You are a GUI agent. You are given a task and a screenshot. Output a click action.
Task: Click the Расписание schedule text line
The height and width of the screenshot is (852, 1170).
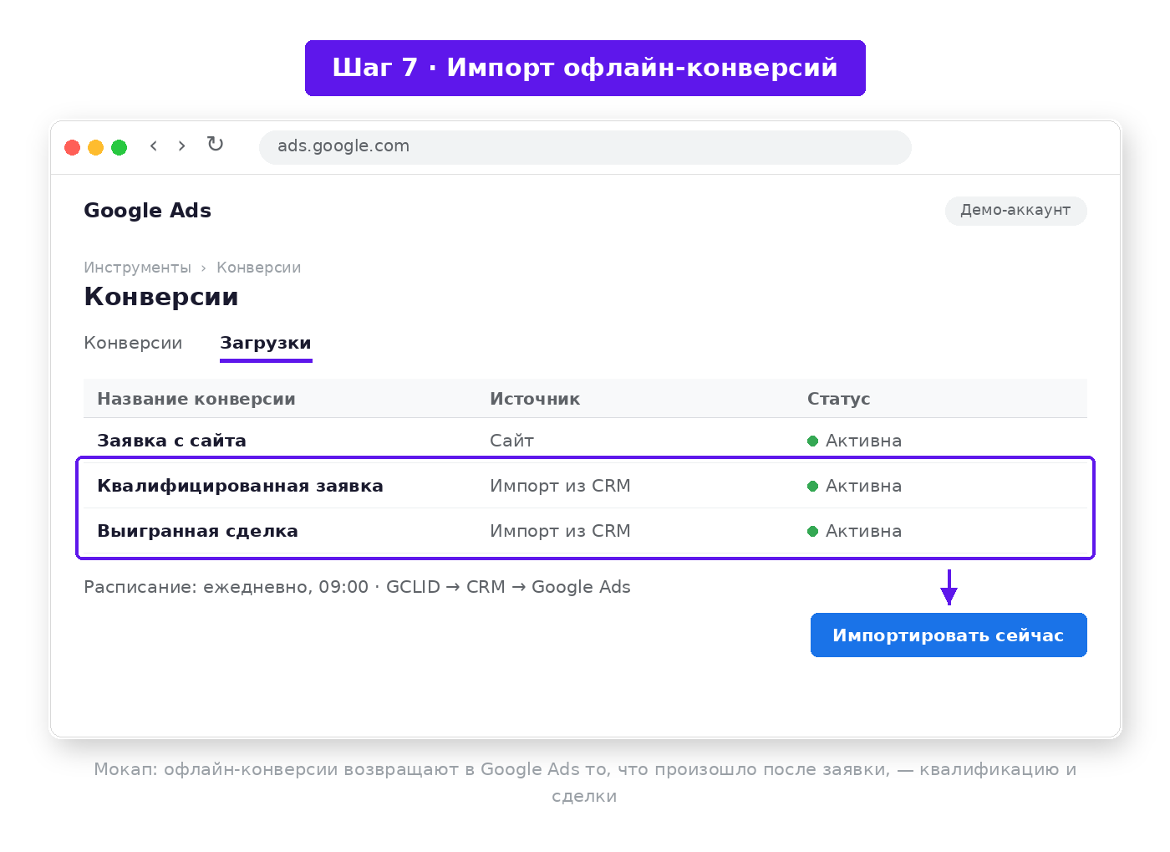click(357, 587)
